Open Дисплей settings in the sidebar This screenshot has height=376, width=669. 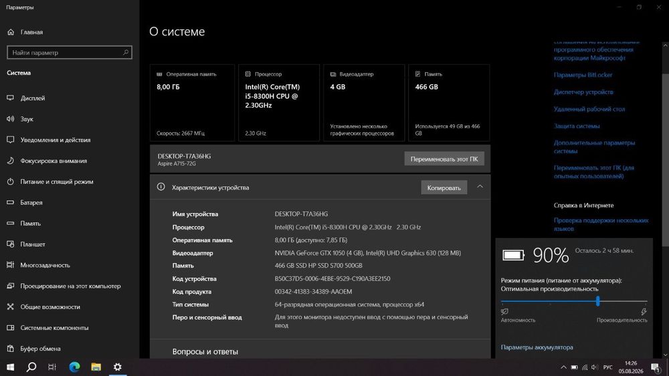[32, 98]
